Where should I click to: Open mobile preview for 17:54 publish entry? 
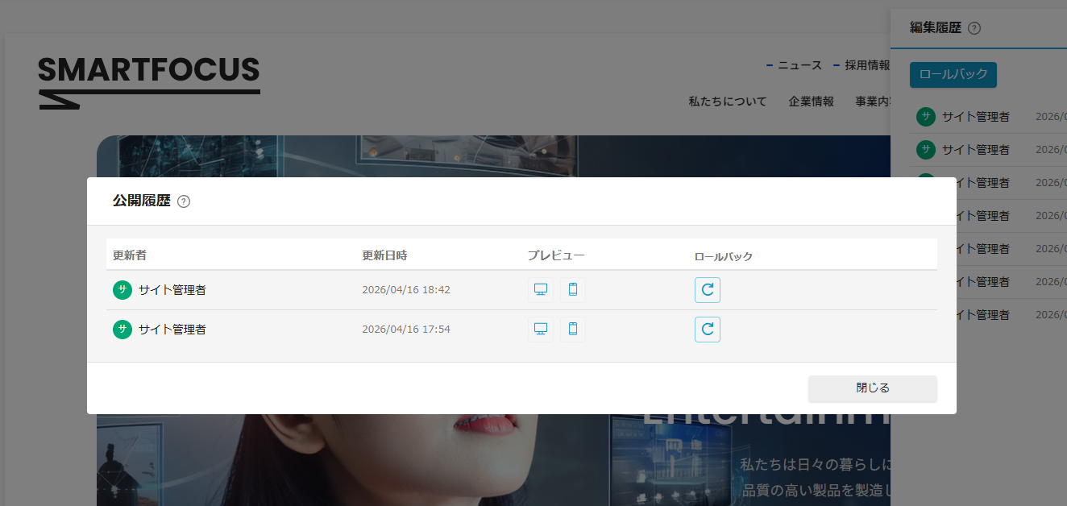coord(573,329)
